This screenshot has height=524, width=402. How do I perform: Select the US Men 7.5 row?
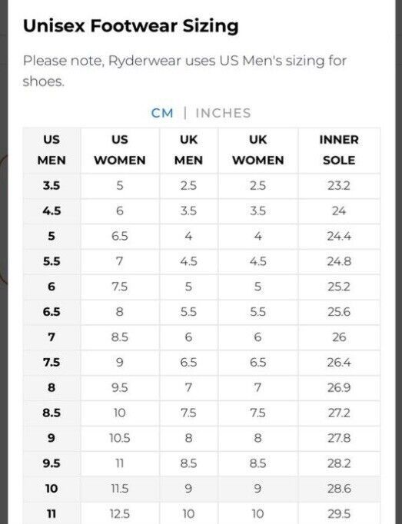[201, 363]
